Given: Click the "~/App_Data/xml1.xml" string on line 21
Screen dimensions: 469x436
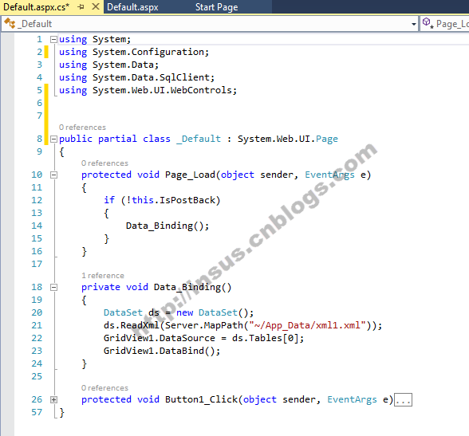Looking at the screenshot, I should (x=307, y=325).
